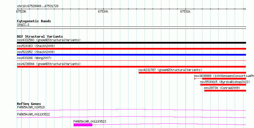Click the FAM65A|NM_001193523 transcript label
Viewport: 254px width, 128px height.
pos(90,121)
